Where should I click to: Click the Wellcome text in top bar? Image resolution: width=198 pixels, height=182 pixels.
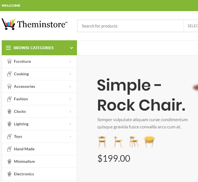coord(11,6)
